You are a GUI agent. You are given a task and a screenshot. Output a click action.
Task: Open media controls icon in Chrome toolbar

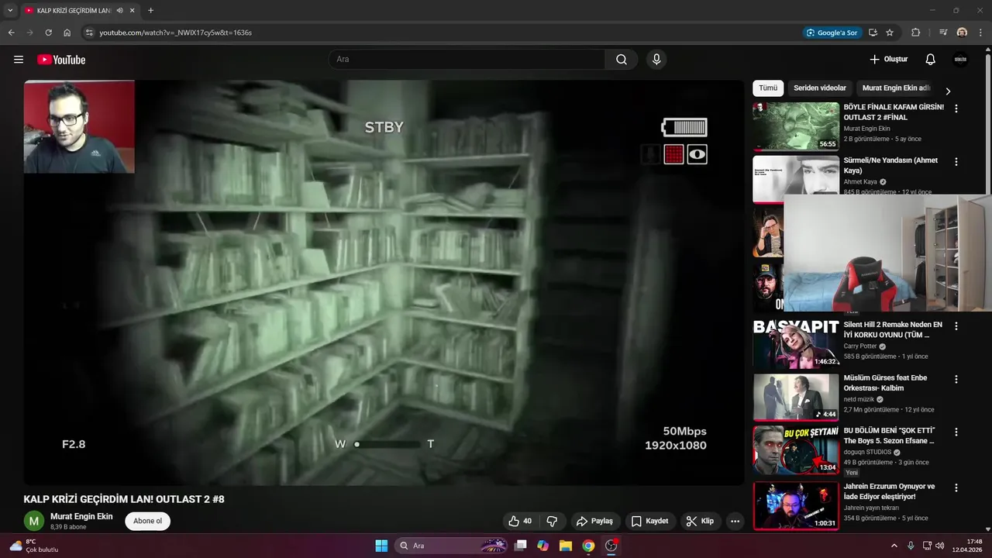pyautogui.click(x=943, y=33)
